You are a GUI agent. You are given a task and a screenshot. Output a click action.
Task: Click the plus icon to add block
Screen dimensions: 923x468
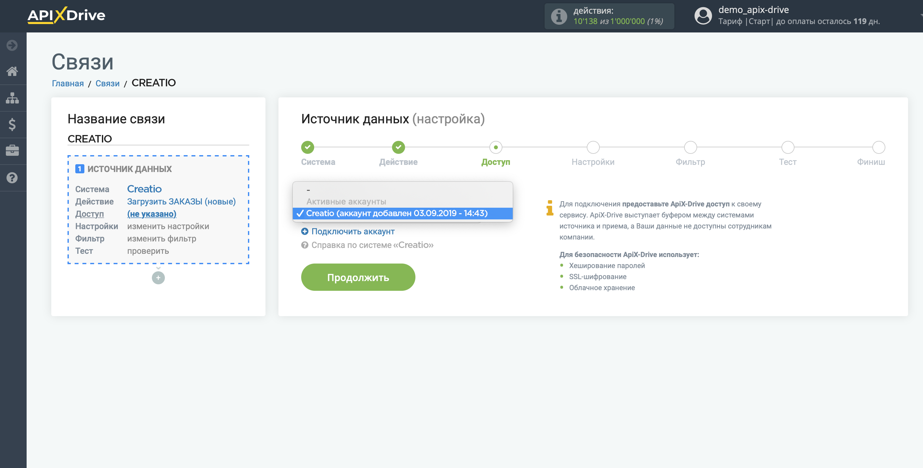(x=158, y=278)
